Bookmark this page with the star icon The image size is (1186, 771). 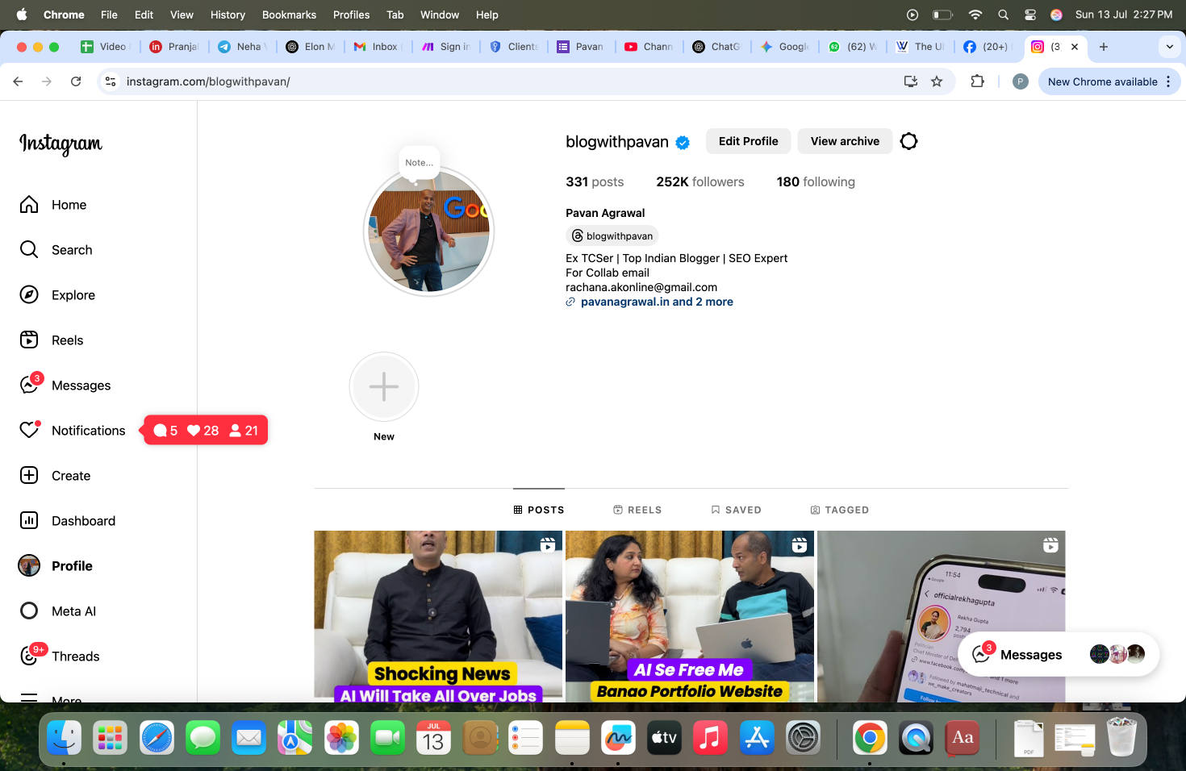pos(937,81)
